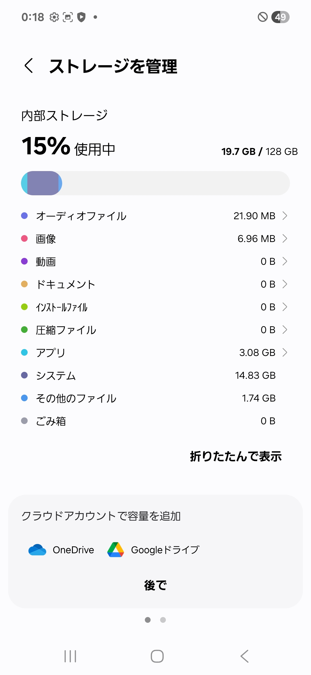
Task: Tap the shield icon in status bar
Action: (x=81, y=17)
